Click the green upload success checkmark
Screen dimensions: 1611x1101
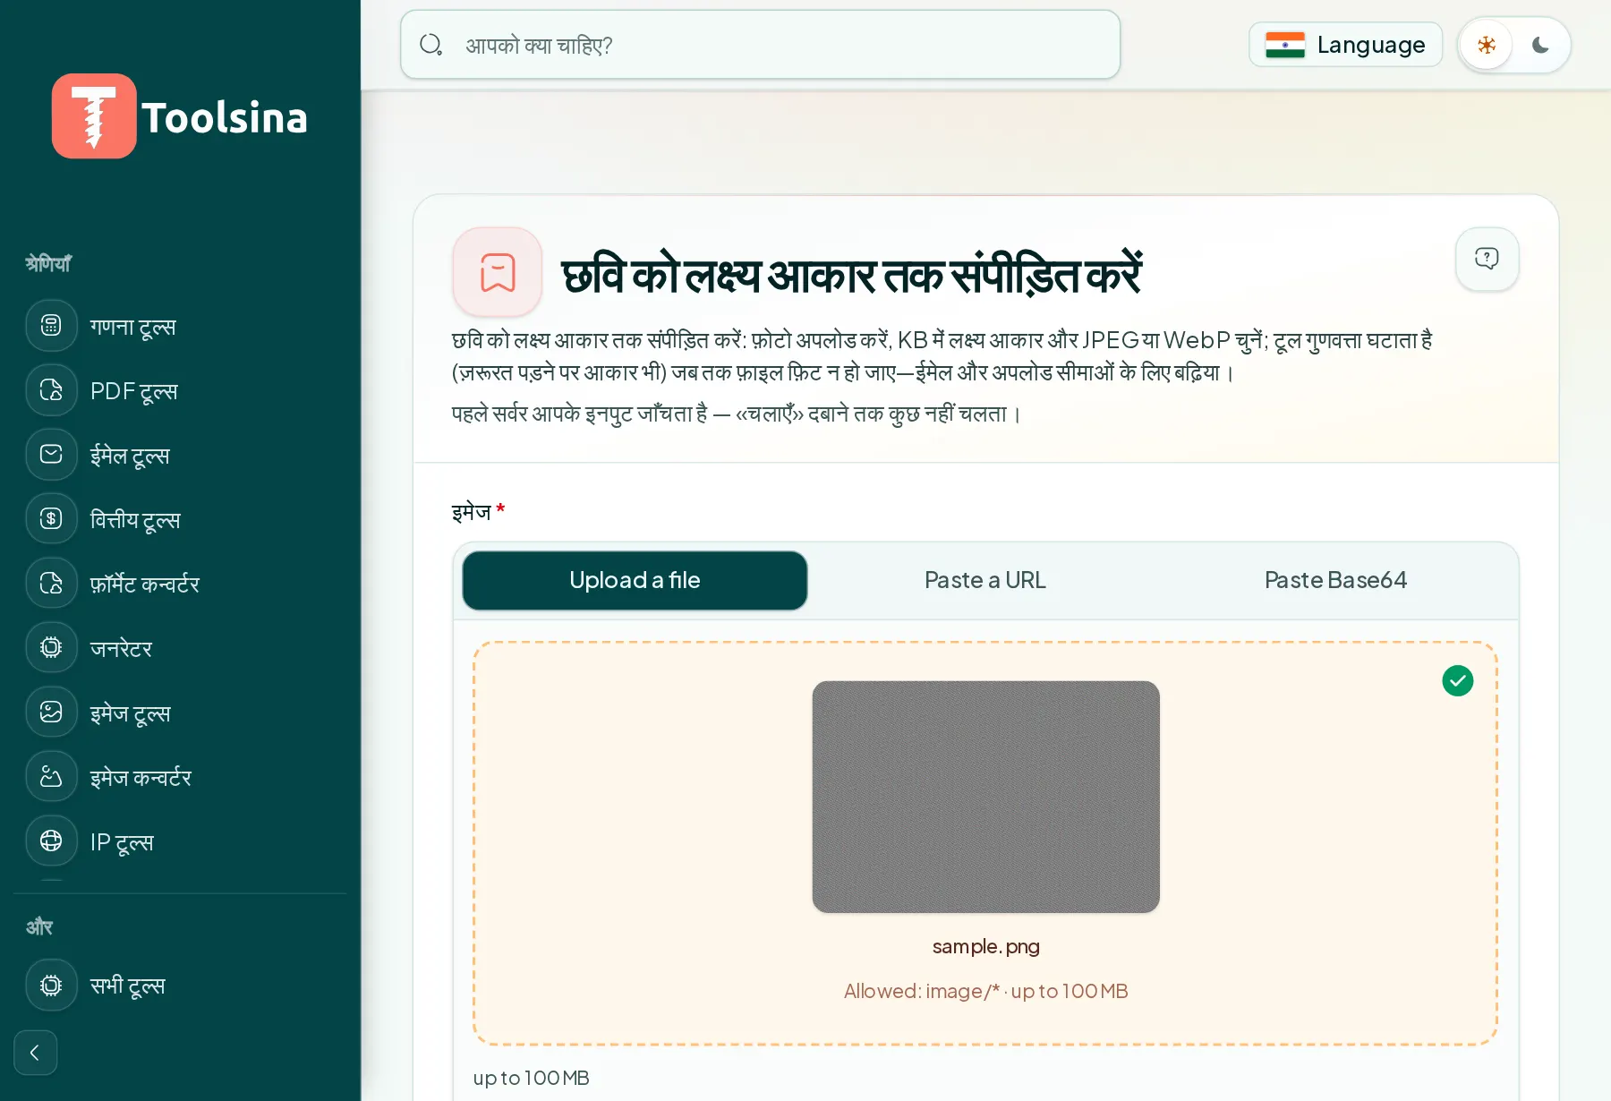pos(1458,681)
